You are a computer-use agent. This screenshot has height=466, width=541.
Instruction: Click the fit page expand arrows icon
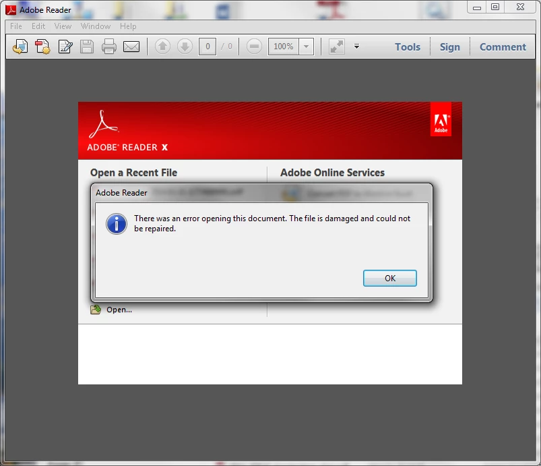[x=336, y=47]
